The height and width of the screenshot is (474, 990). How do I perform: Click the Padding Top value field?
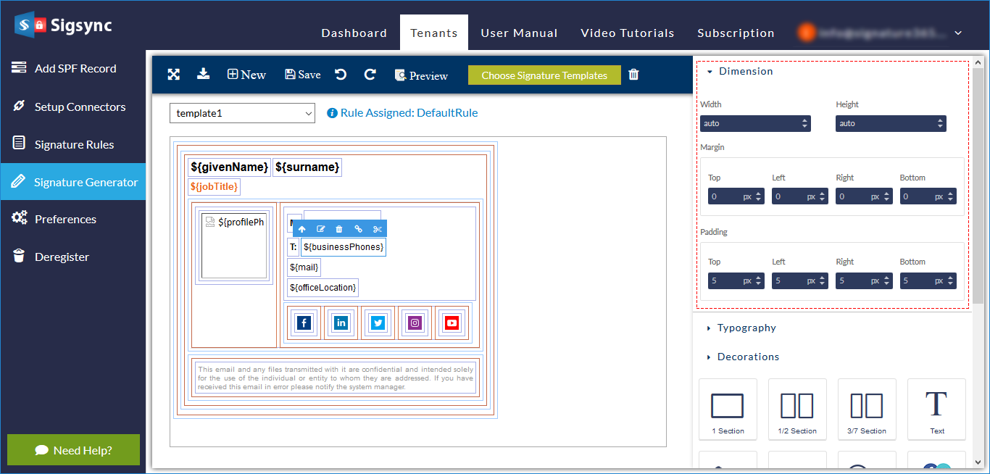[725, 280]
